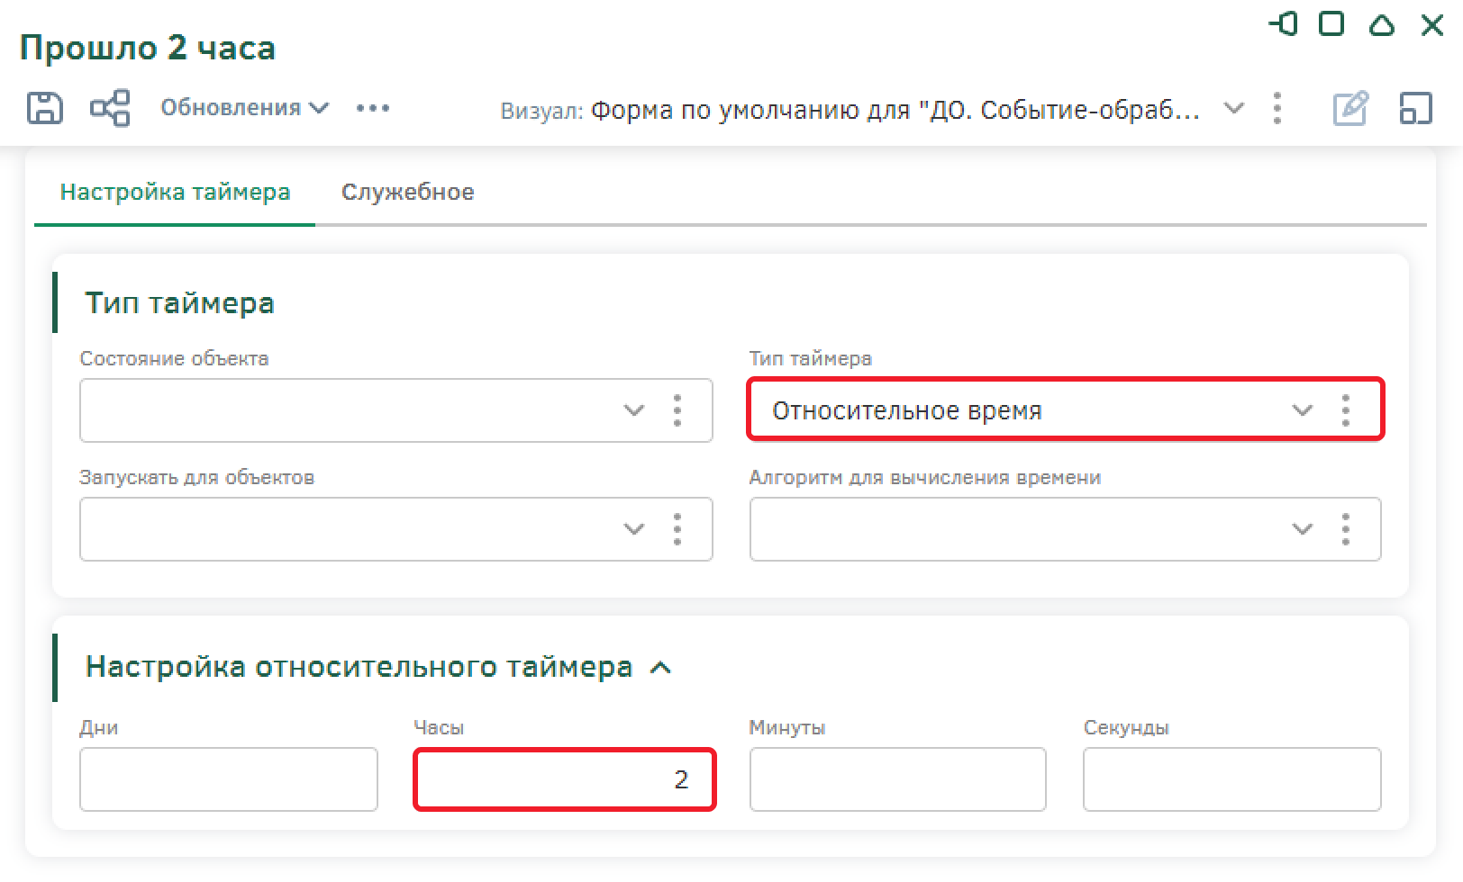Open the options dots for Алгоритм для вычисления времени
Image resolution: width=1463 pixels, height=882 pixels.
1346,529
